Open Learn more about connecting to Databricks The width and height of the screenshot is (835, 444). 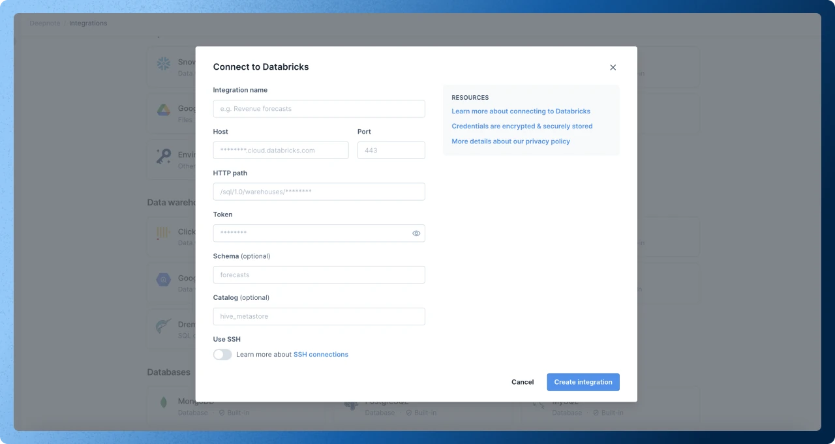pos(521,111)
